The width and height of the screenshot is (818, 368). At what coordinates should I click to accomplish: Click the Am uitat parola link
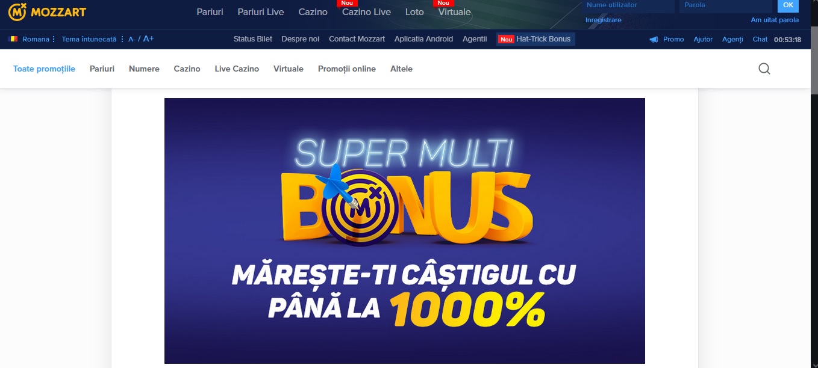[775, 20]
